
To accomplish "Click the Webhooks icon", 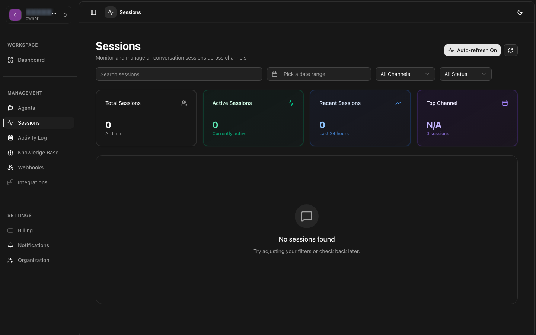I will pos(10,167).
